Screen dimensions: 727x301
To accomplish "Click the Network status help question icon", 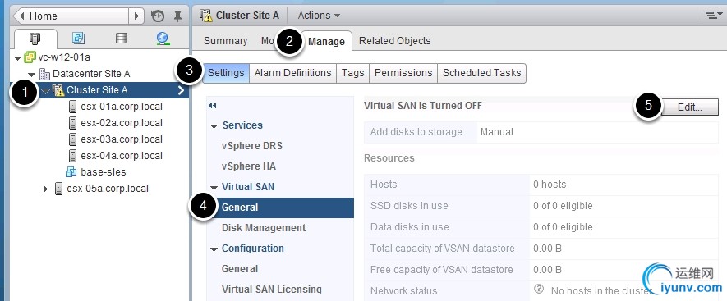I will [x=538, y=289].
